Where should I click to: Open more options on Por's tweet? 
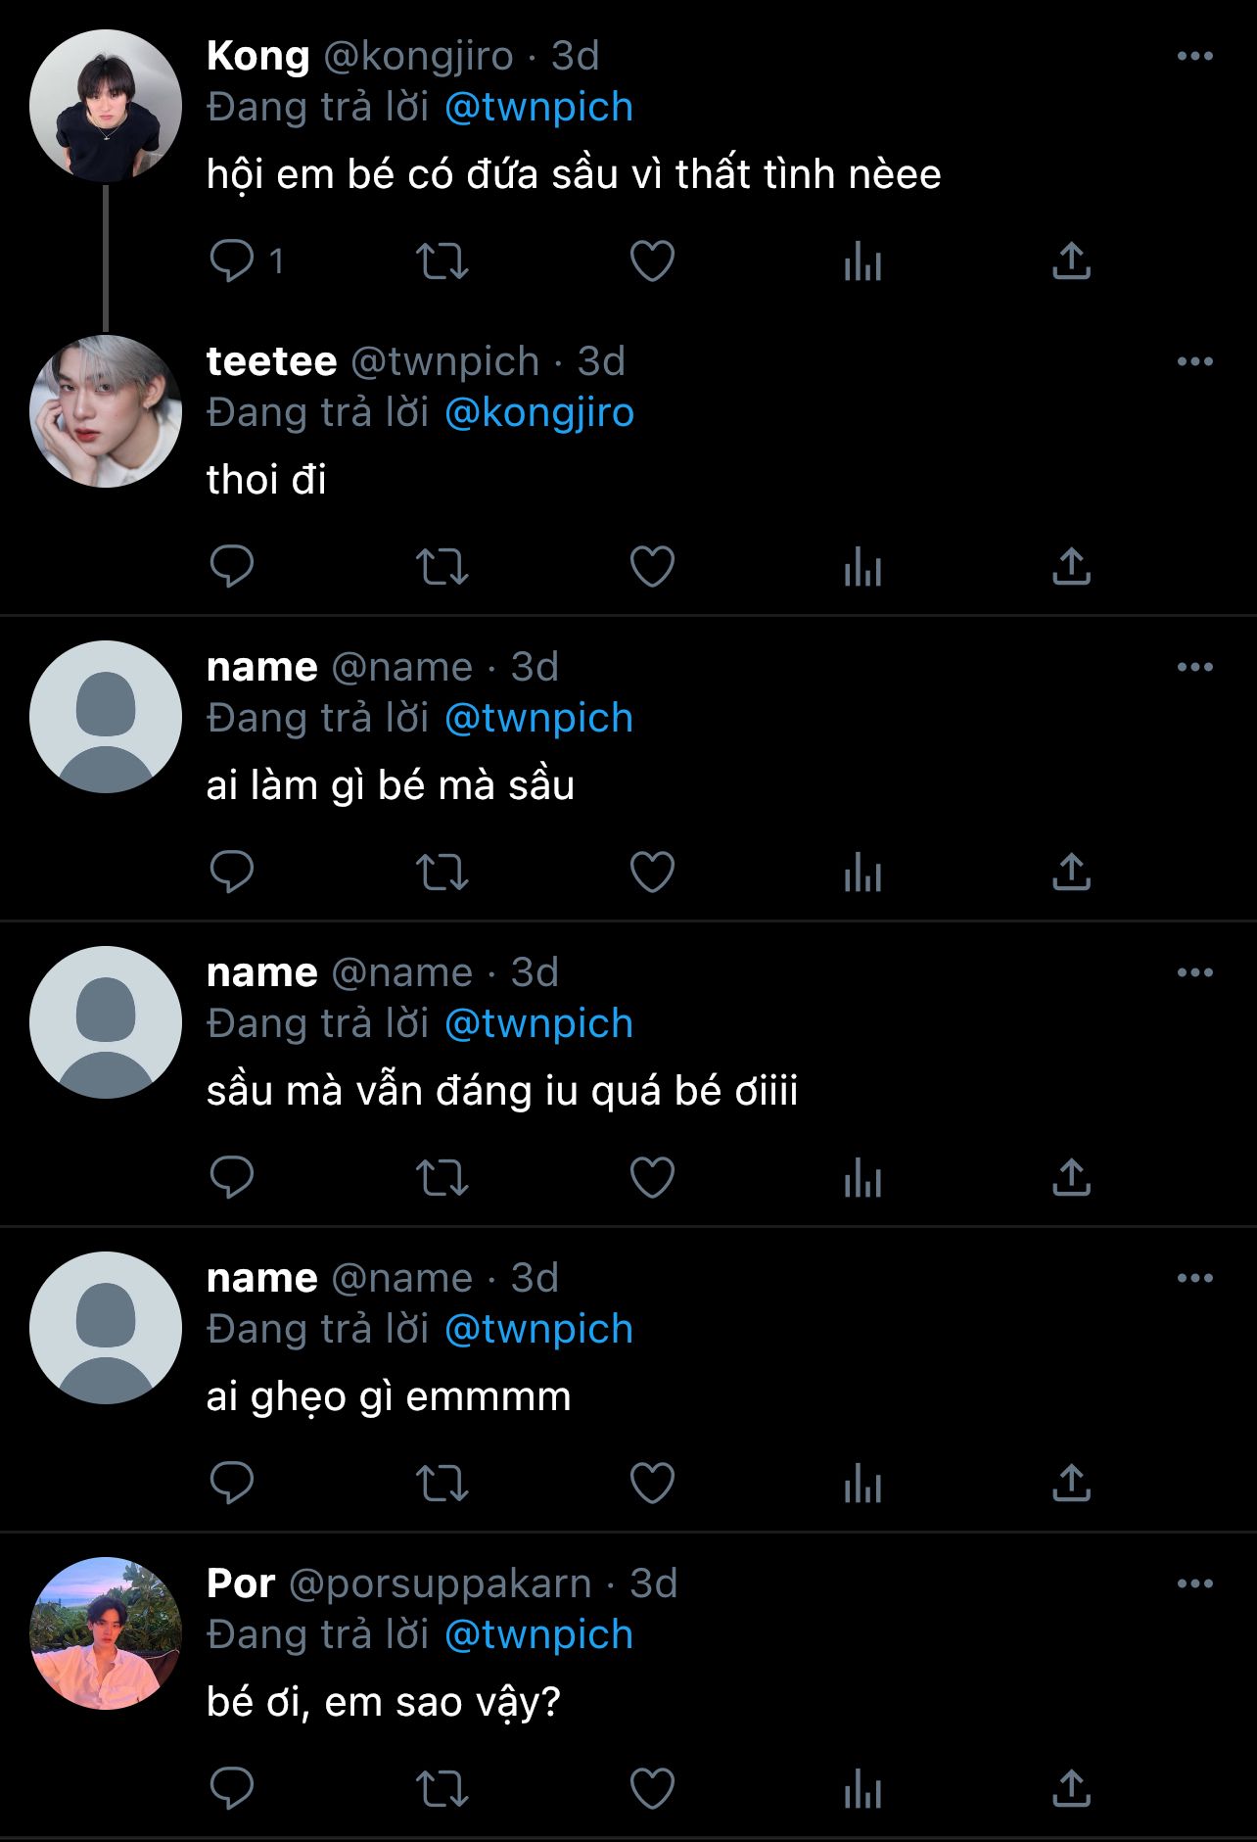coord(1194,1584)
